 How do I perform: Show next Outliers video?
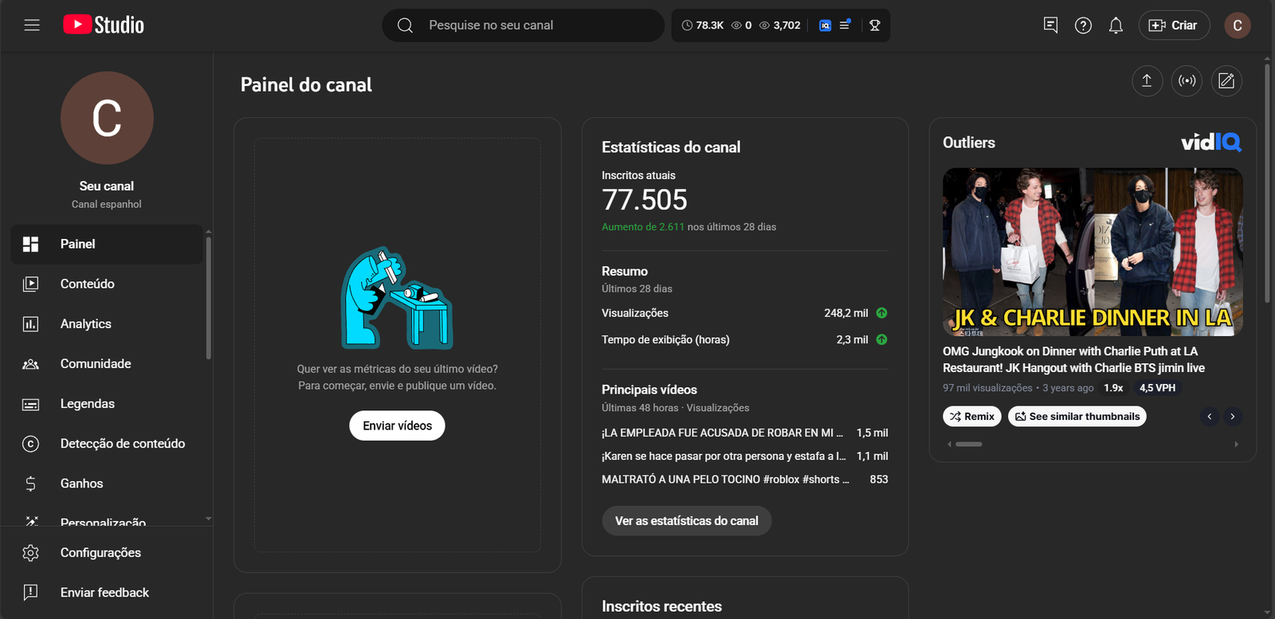(x=1233, y=416)
